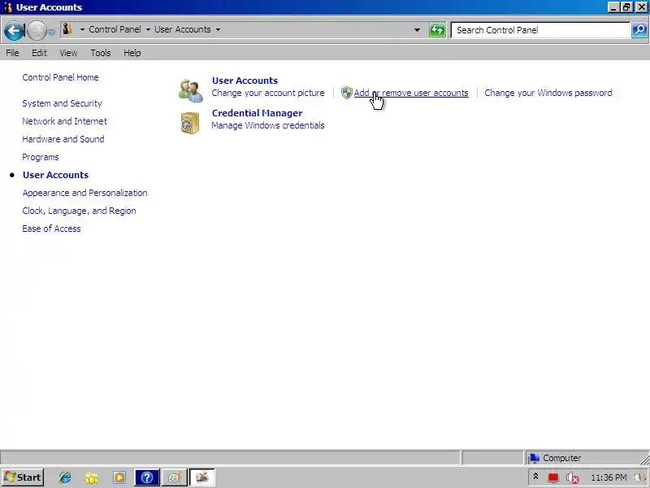The width and height of the screenshot is (650, 488).
Task: Open the Tools menu
Action: coord(101,53)
